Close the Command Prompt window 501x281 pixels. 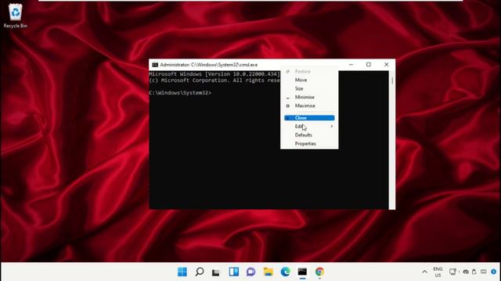[x=386, y=65]
